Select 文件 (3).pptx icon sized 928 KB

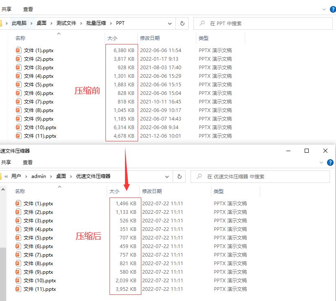point(18,68)
